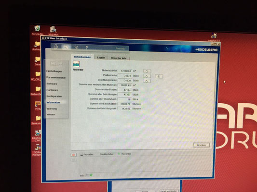Viewport: 257px width, 192px height.
Task: Reset the Belichtungszähler counter using its reset icon
Action: coord(147,81)
